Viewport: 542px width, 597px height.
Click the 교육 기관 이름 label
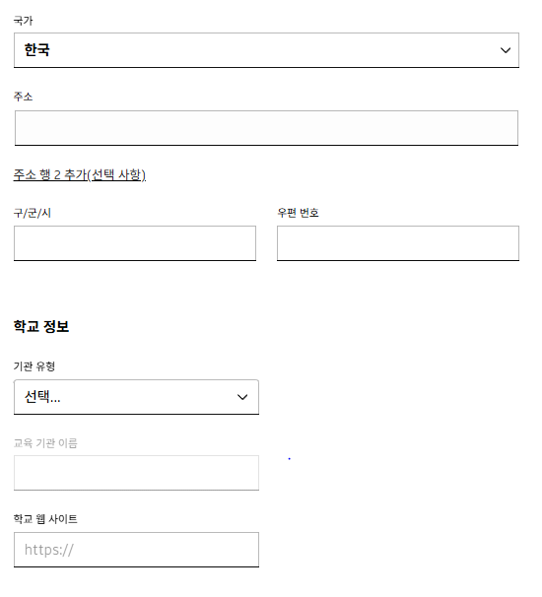pos(45,443)
